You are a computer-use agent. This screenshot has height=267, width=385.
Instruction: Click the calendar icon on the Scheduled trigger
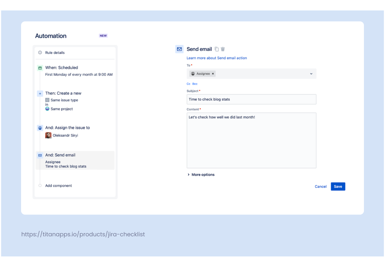[40, 68]
